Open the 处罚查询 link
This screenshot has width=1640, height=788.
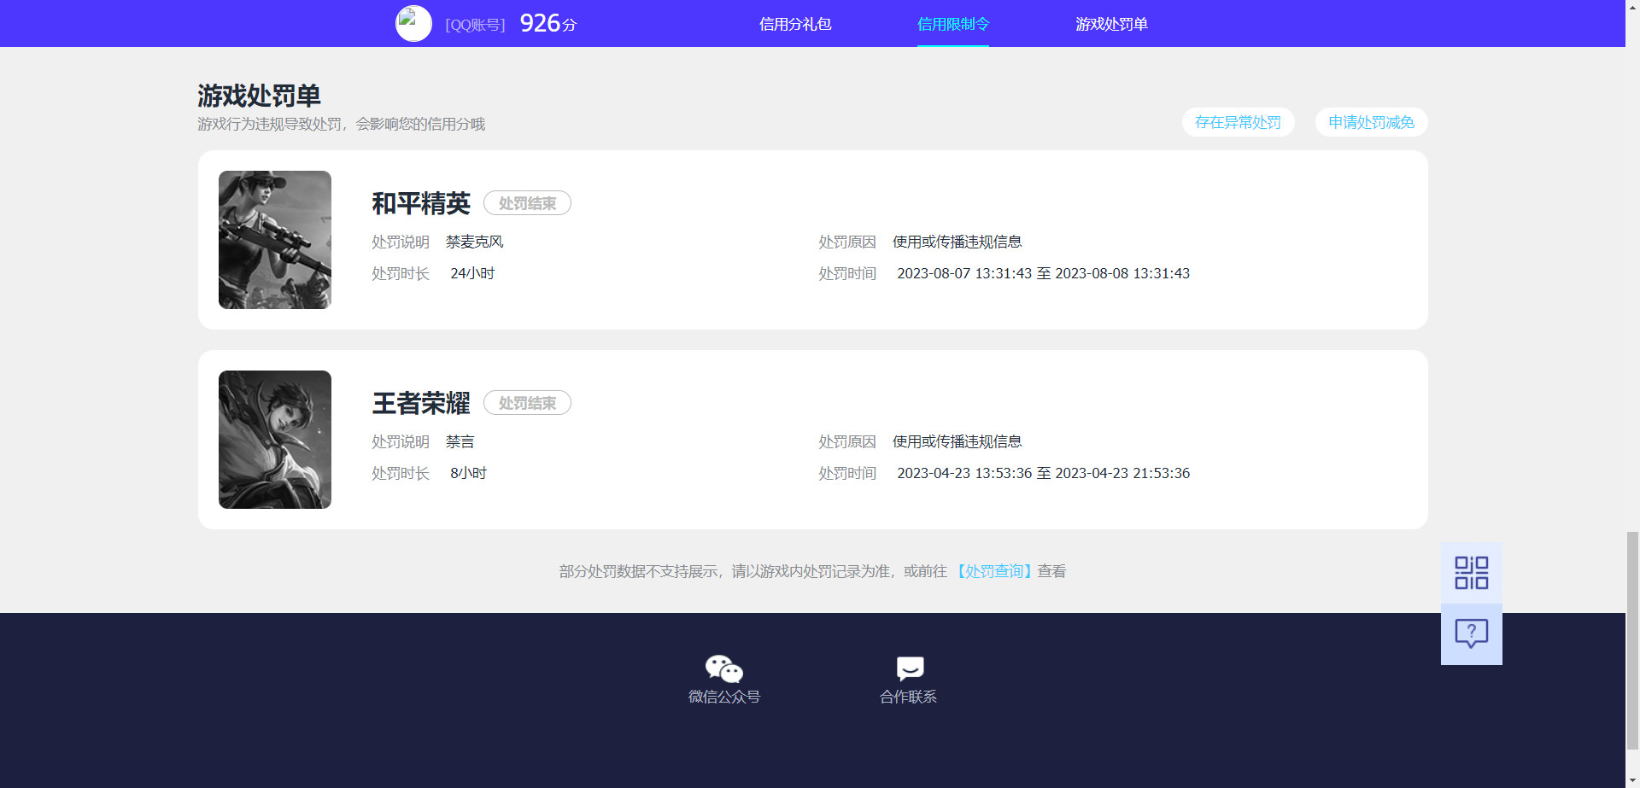pos(993,571)
